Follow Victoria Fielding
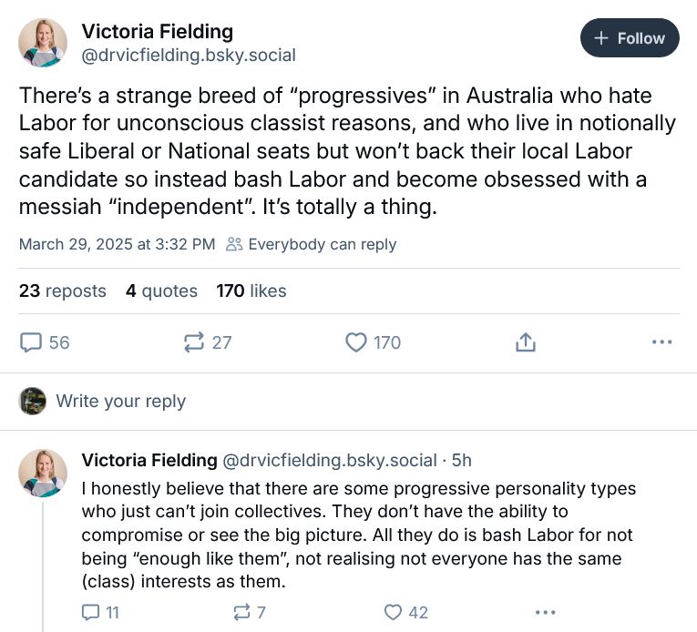This screenshot has height=632, width=697. (630, 38)
